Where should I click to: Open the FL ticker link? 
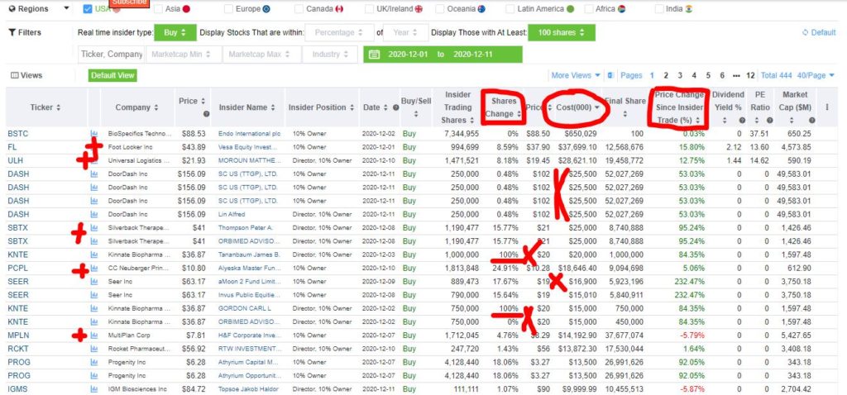tap(12, 147)
